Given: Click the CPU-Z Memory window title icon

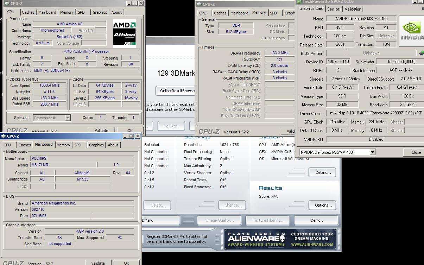Looking at the screenshot, I should pos(199,4).
